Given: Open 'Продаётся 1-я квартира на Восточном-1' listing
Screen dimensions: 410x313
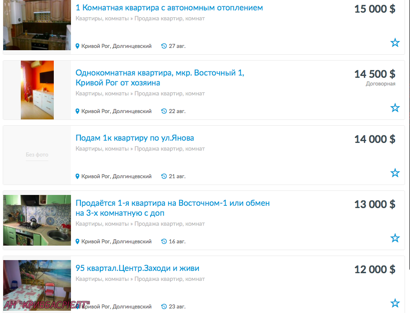Looking at the screenshot, I should pos(173,208).
